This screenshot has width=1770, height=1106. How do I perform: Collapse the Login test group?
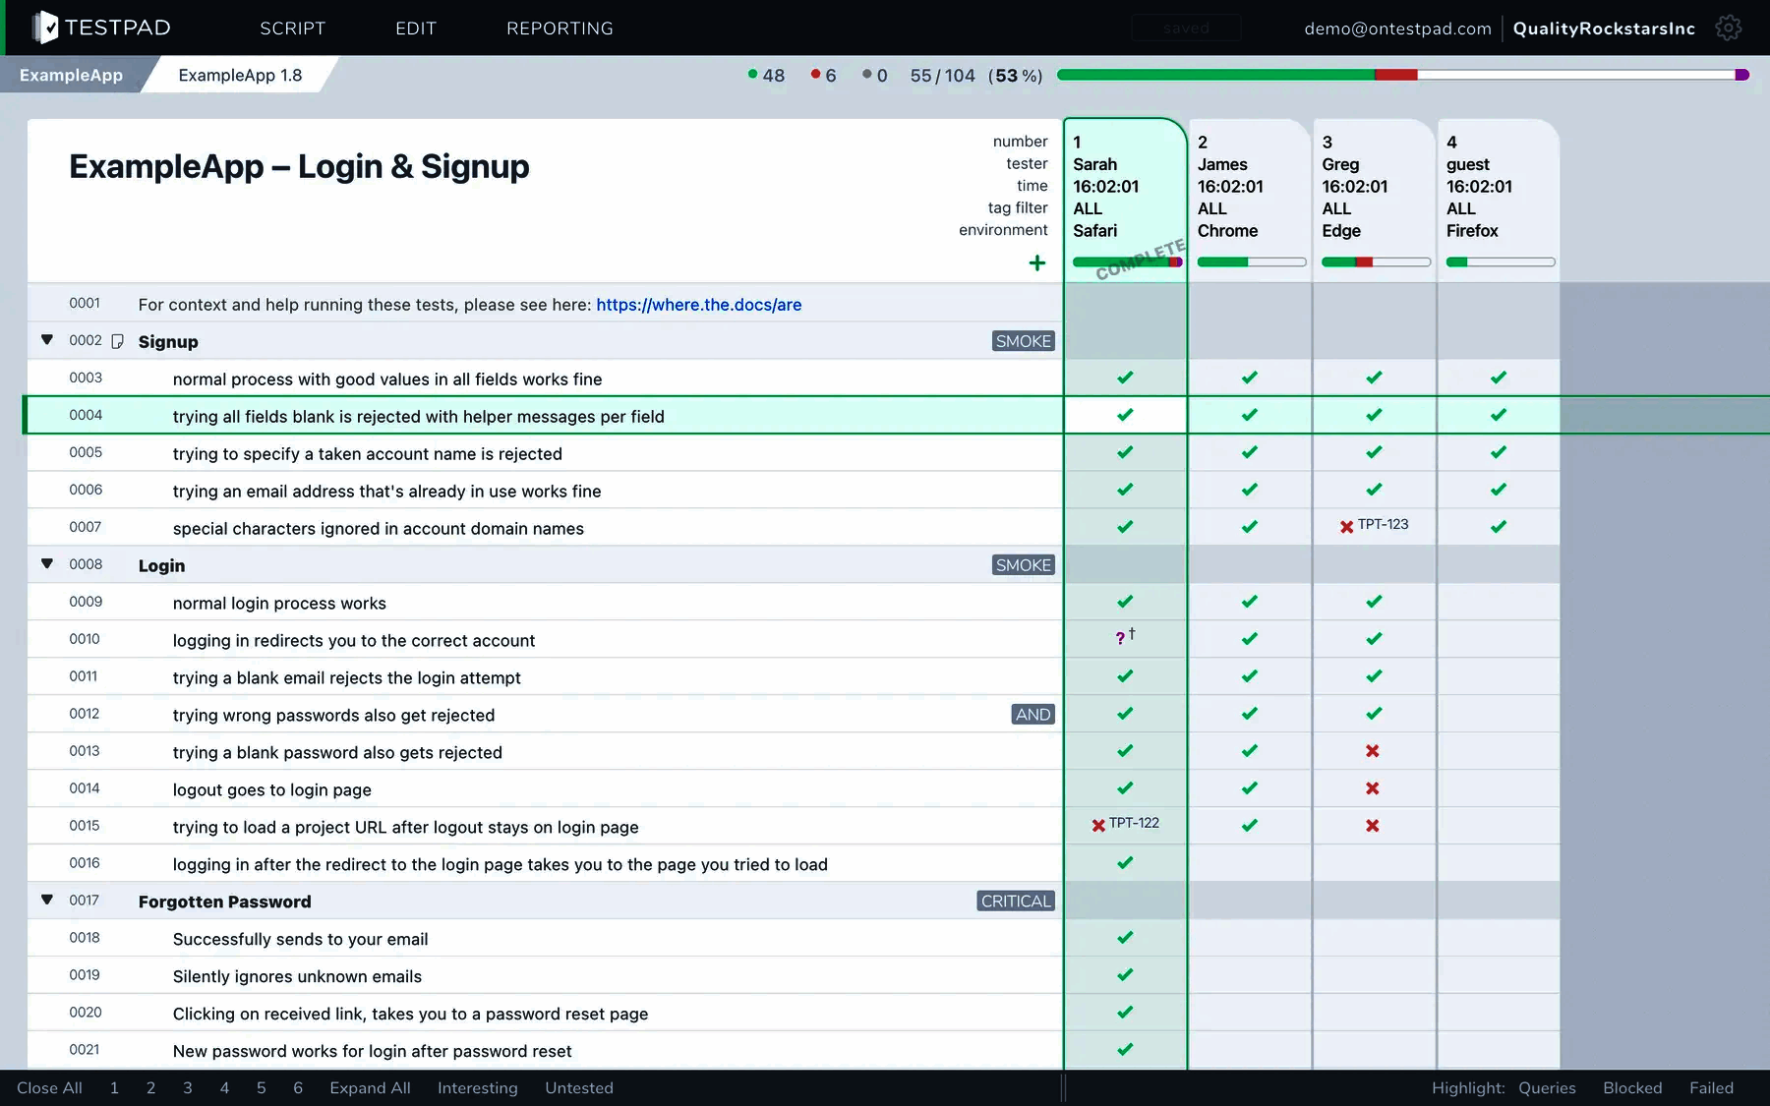tap(47, 563)
